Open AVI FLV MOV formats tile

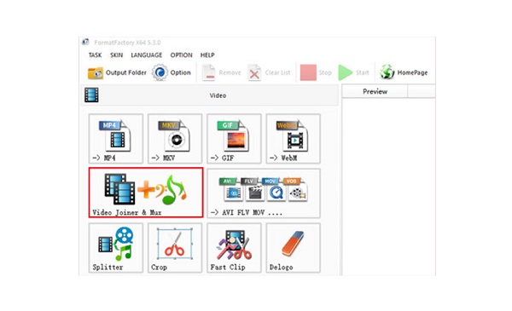tap(264, 193)
